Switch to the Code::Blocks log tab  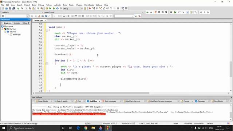[43, 101]
